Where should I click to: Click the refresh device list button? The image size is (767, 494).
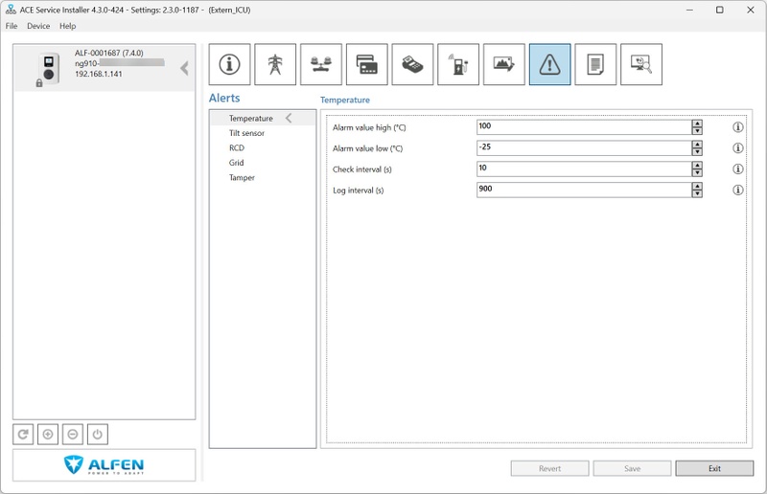click(x=23, y=435)
